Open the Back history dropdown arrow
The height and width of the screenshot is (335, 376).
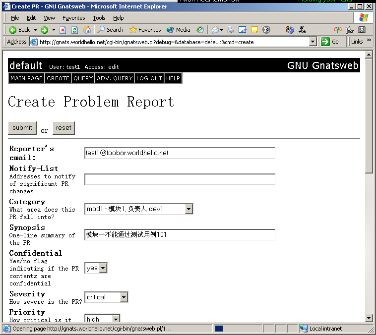click(35, 30)
